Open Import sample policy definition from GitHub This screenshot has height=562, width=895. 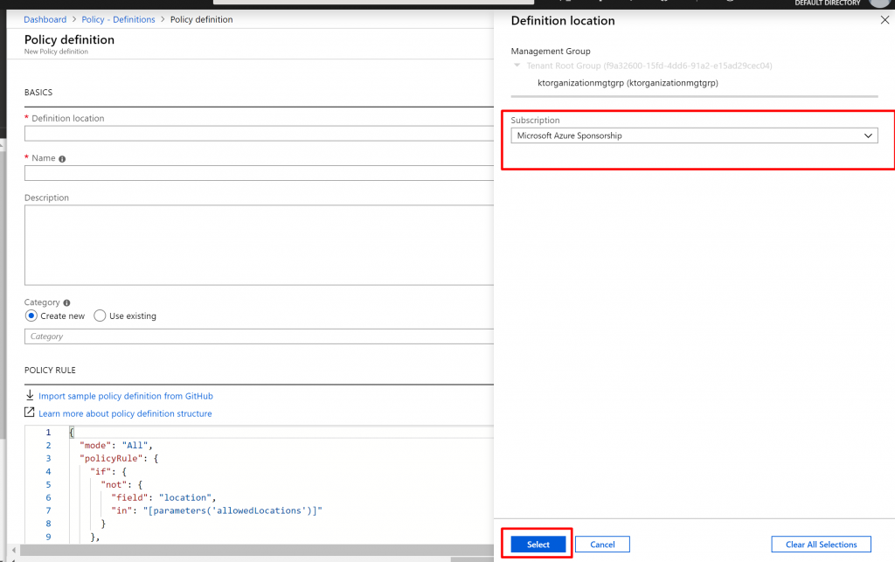pyautogui.click(x=125, y=396)
